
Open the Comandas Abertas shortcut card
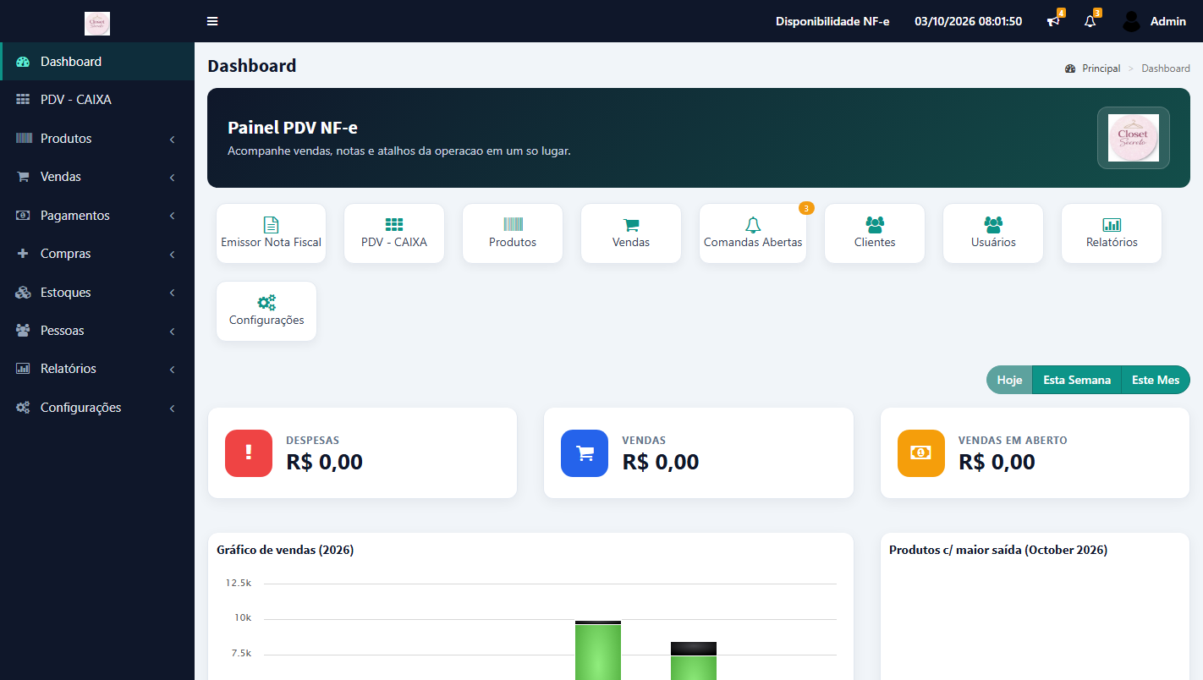coord(753,233)
